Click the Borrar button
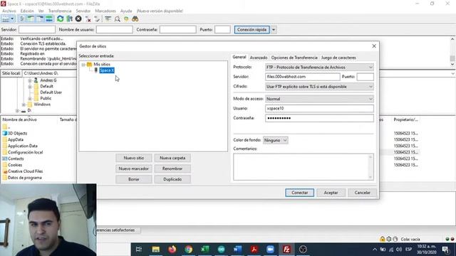 pos(134,179)
